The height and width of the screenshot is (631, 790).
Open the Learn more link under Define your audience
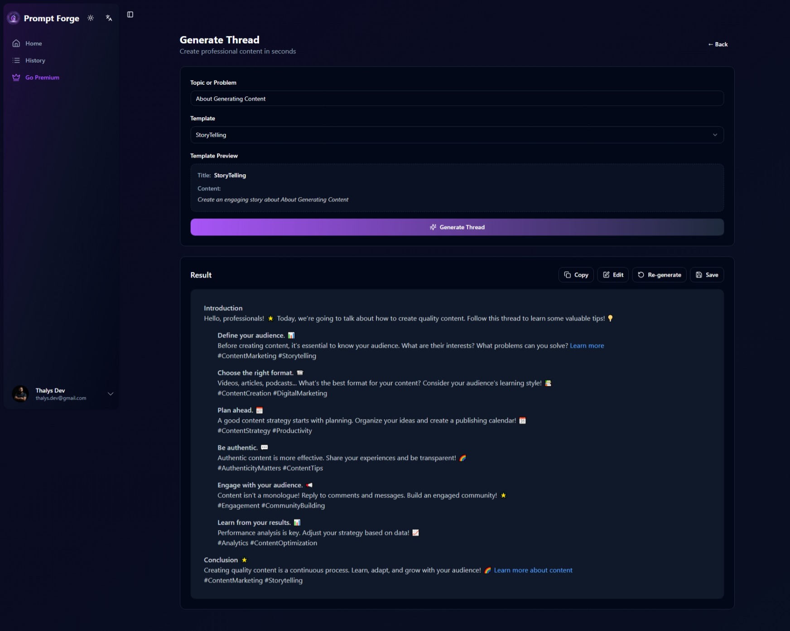[x=587, y=345]
